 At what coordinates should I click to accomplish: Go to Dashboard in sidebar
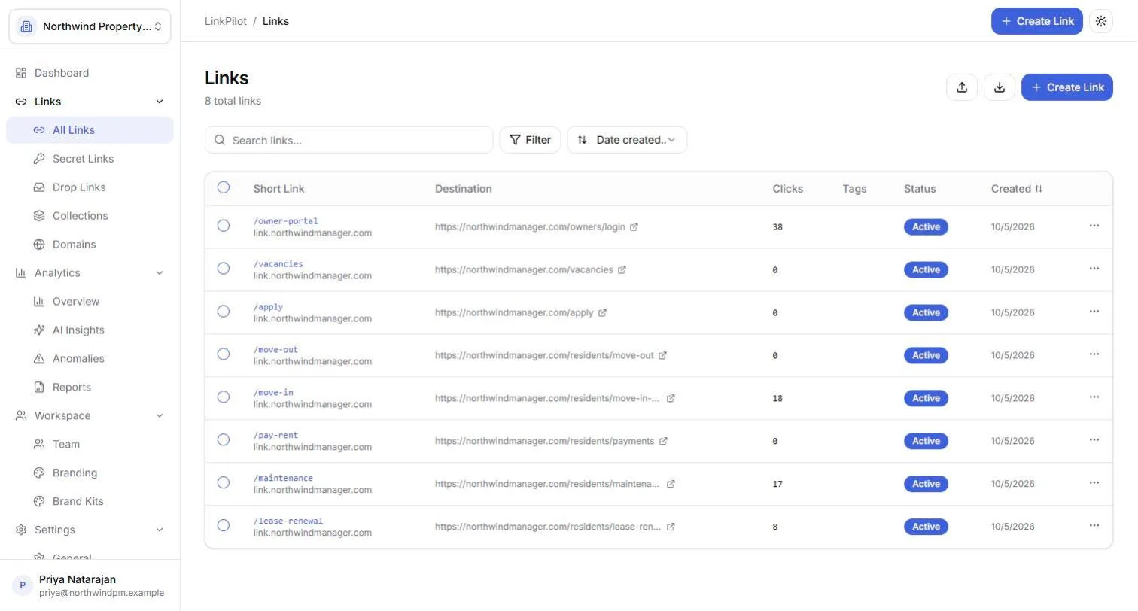(x=90, y=73)
